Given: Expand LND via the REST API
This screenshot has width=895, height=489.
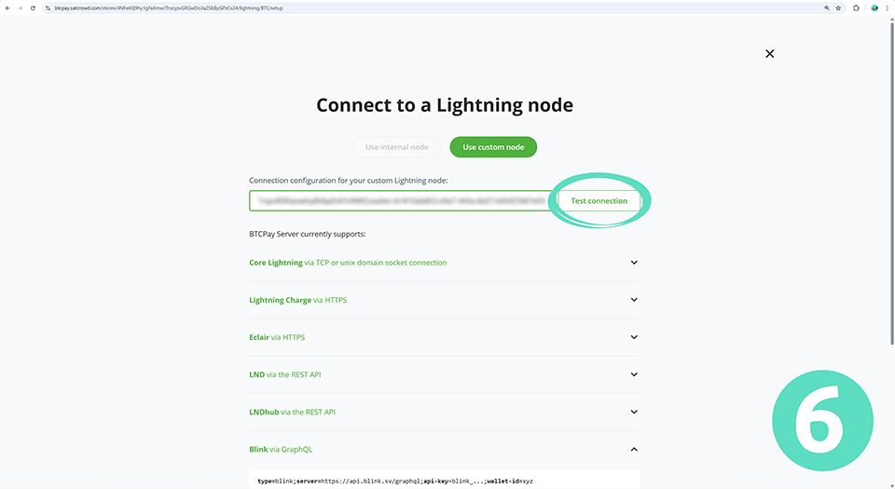Looking at the screenshot, I should point(634,374).
